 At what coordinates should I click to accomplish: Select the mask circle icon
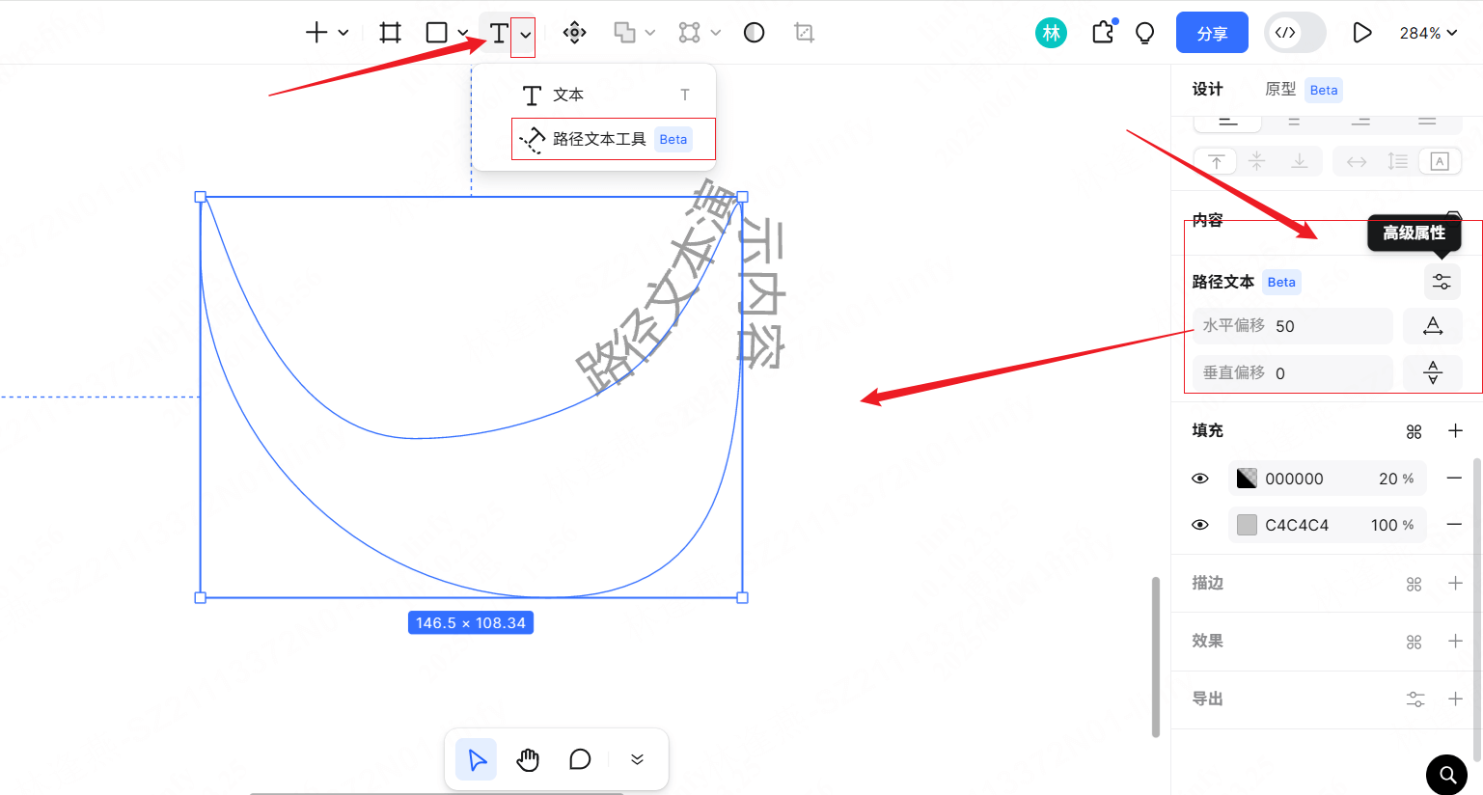point(755,33)
